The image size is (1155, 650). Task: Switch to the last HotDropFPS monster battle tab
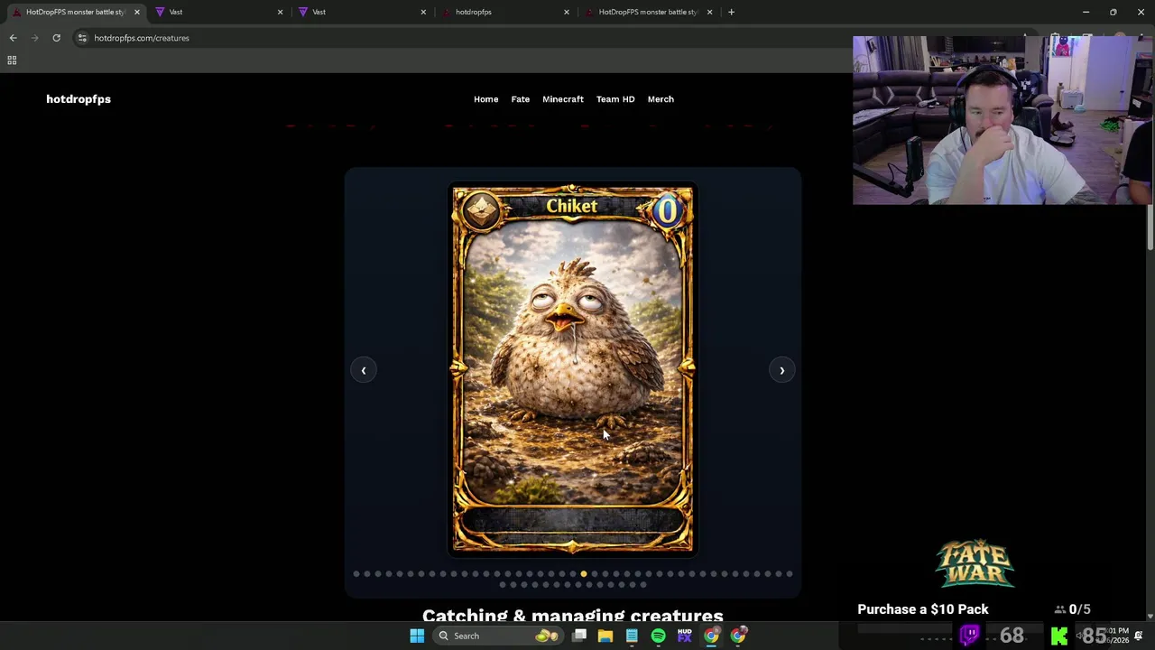(647, 12)
